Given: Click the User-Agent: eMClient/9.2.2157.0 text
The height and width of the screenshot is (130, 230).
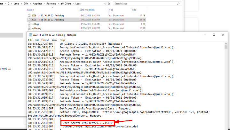Looking at the screenshot, I should point(88,123).
